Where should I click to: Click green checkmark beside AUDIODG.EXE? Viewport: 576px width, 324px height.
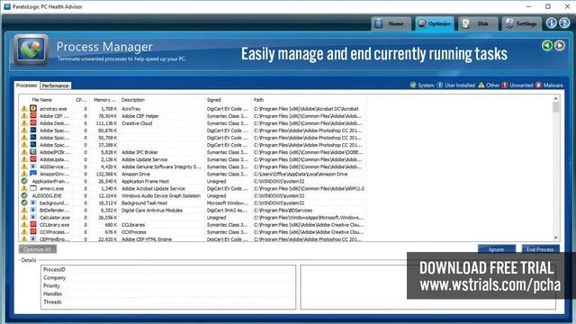pyautogui.click(x=24, y=195)
